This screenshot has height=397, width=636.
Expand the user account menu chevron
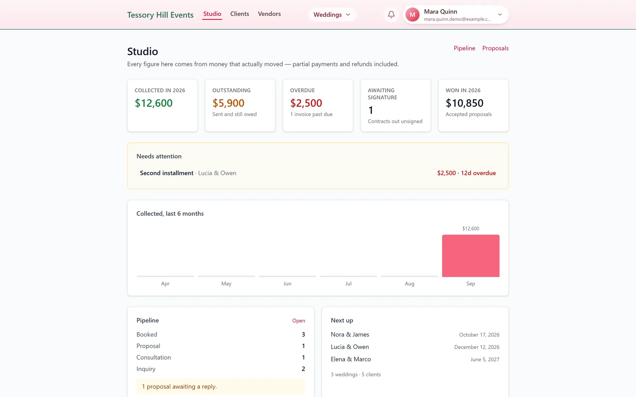pyautogui.click(x=500, y=14)
